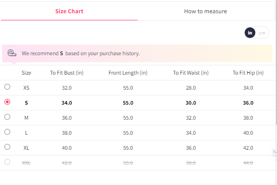
Task: Click the 'To Fit Bust (in)' column header
Action: click(67, 73)
